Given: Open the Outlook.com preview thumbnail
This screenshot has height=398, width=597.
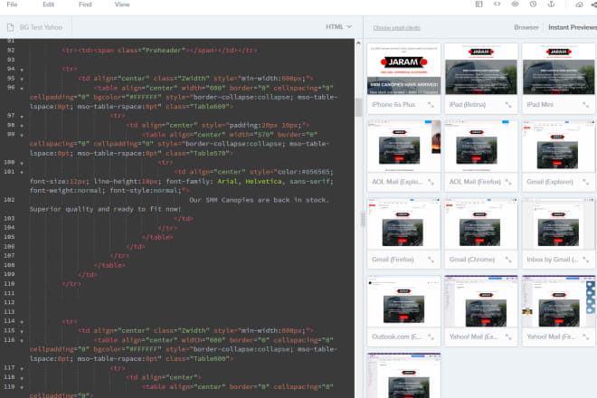Looking at the screenshot, I should coord(404,301).
